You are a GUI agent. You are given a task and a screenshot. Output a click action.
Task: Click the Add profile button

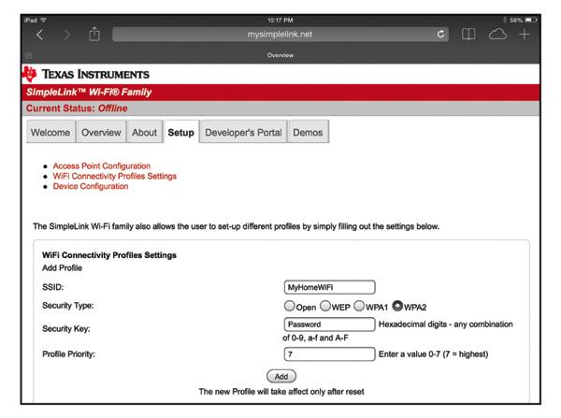281,376
